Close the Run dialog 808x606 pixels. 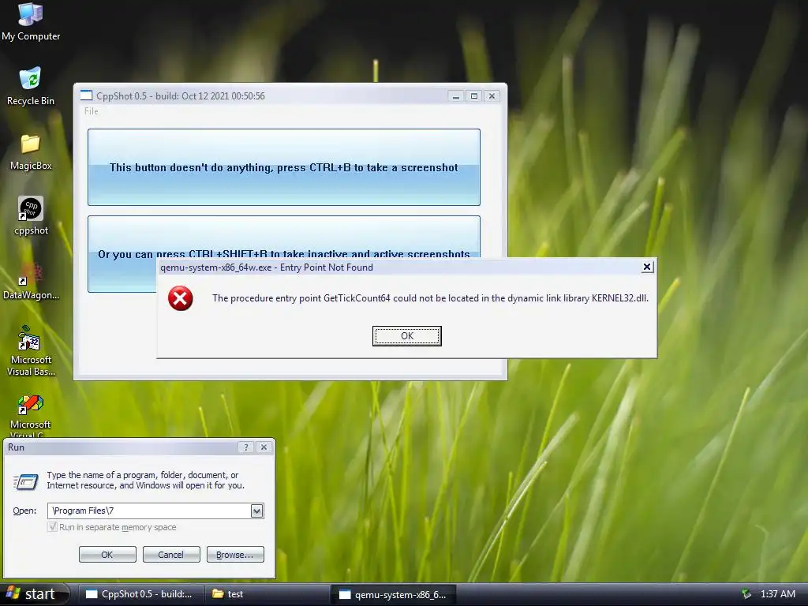[x=264, y=447]
